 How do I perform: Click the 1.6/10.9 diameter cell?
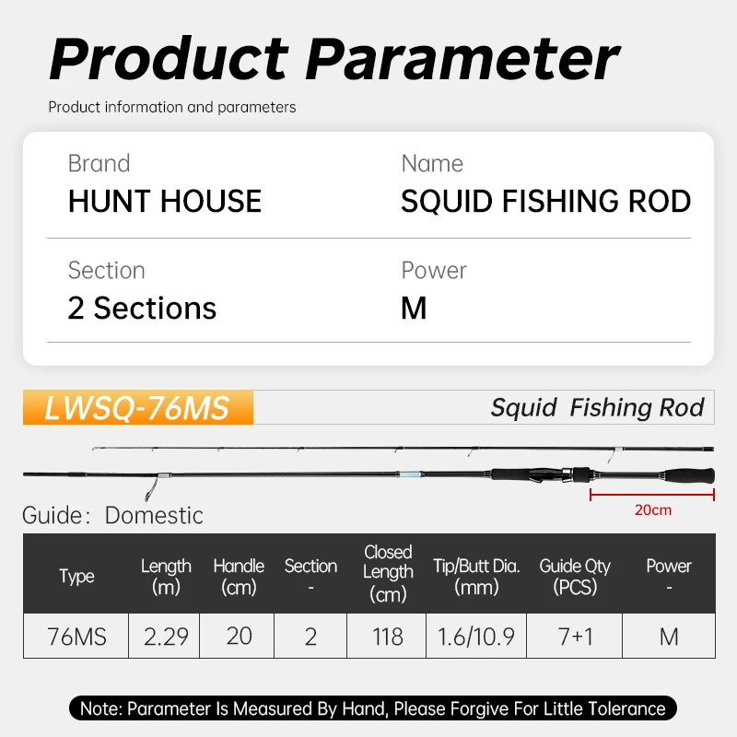[x=476, y=637]
